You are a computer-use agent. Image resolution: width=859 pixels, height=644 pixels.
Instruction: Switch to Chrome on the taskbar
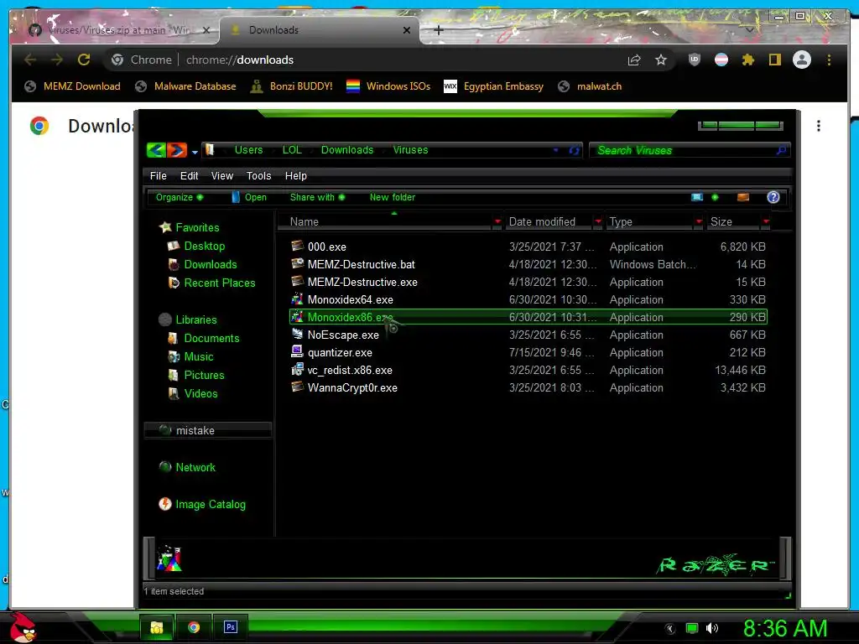tap(194, 627)
